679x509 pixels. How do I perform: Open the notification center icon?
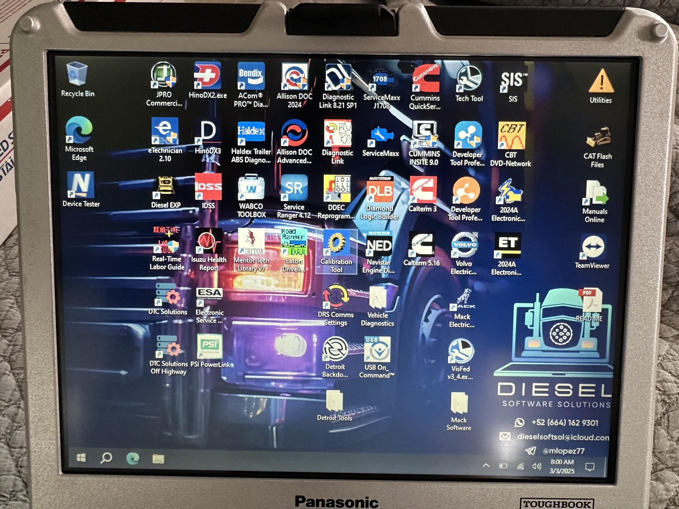(590, 467)
